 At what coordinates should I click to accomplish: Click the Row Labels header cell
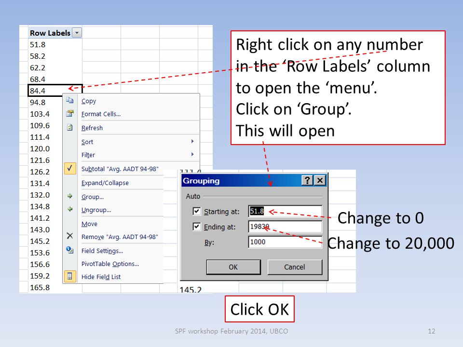coord(55,33)
